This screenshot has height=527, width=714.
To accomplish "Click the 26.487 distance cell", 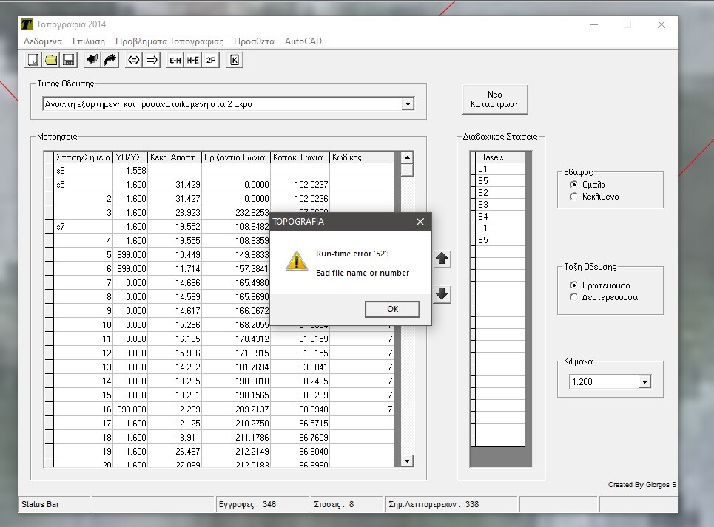I will [175, 452].
